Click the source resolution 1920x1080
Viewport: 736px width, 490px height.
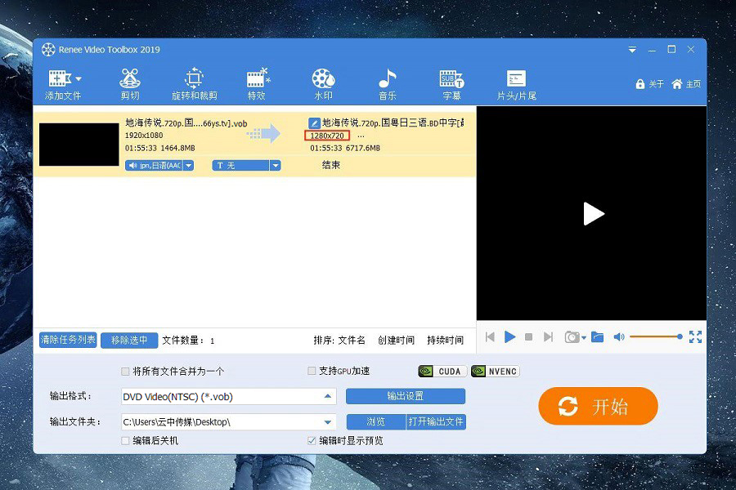144,136
